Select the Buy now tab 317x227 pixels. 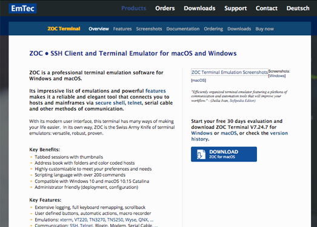point(265,29)
